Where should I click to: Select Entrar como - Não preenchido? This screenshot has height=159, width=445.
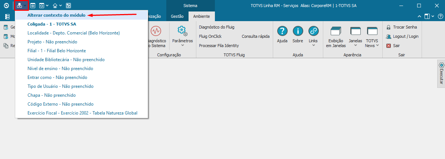click(82, 77)
